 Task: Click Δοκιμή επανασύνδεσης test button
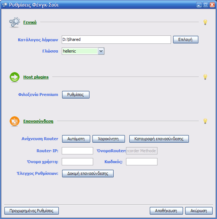click(x=88, y=174)
